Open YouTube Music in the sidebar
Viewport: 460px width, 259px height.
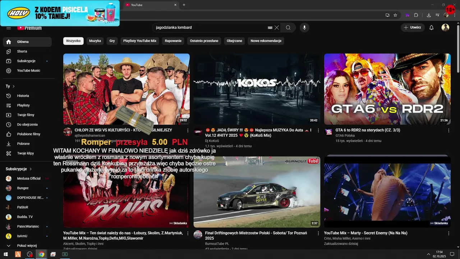coord(27,71)
